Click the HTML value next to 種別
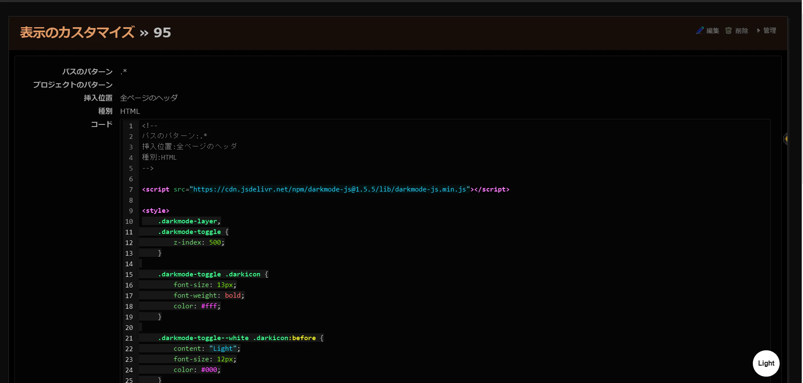Screen dimensions: 803x383 [x=130, y=111]
